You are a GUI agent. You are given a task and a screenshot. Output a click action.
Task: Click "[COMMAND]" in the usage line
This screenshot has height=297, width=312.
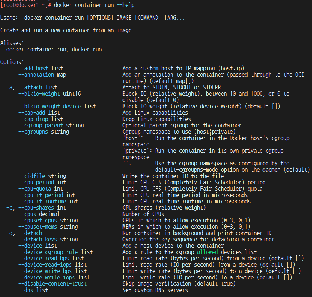(148, 18)
